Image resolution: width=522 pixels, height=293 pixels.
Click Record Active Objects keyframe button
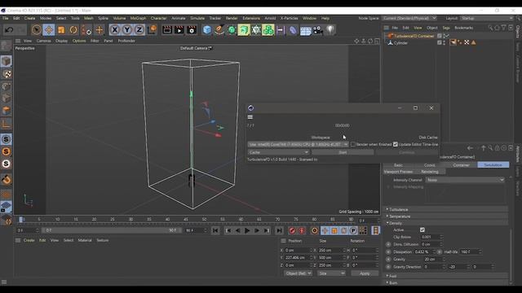tap(293, 230)
